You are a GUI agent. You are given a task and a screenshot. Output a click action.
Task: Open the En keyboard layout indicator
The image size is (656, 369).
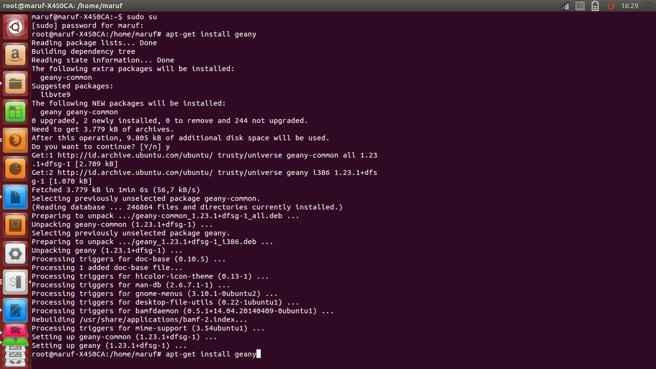pos(580,6)
